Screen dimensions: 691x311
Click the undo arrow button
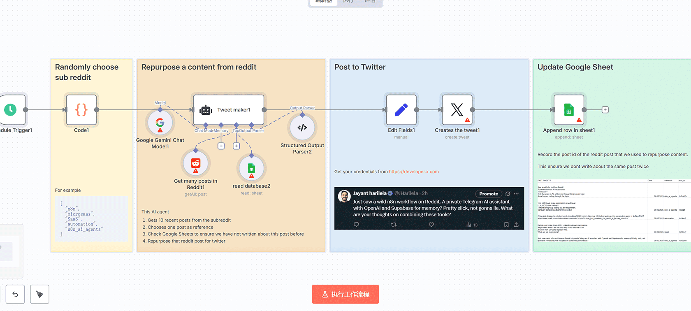coord(15,294)
